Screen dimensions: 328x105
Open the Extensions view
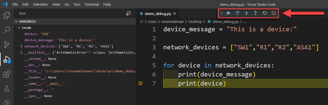coord(7,74)
